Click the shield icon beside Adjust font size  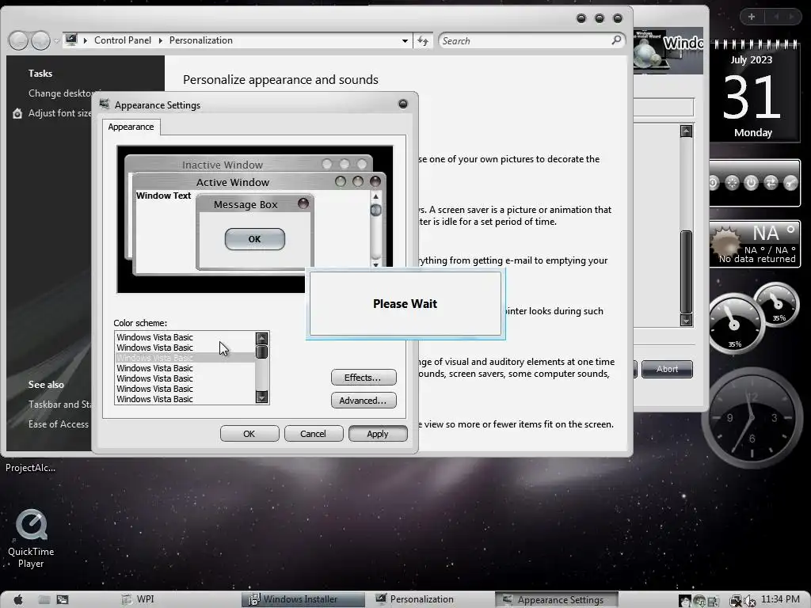point(17,113)
